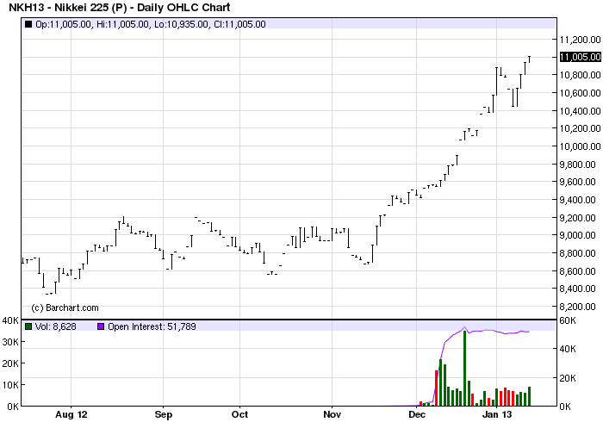The height and width of the screenshot is (441, 603).
Task: Click the chart title 'NKH13 - Nikkei 225 (P)'
Action: tap(68, 7)
